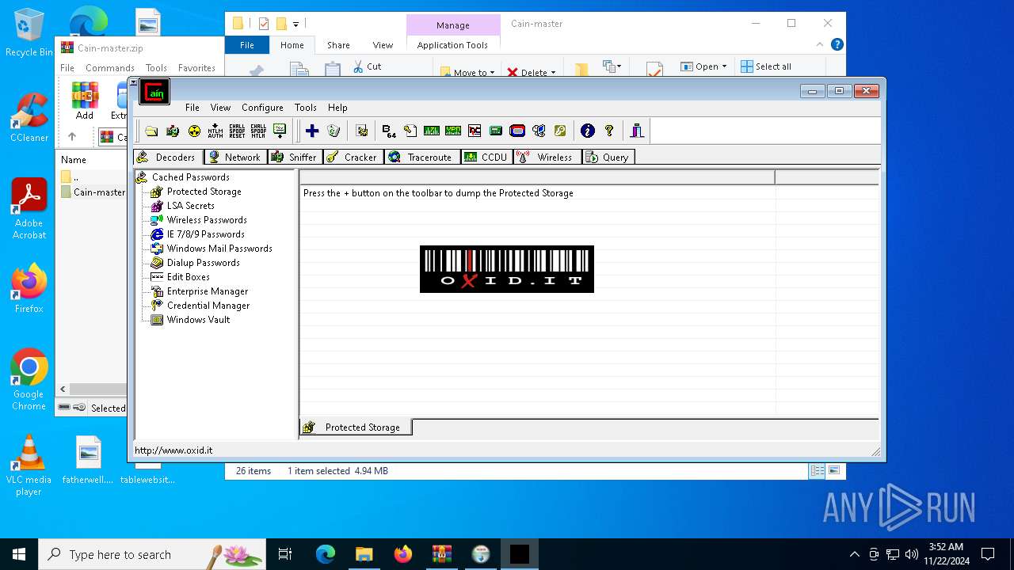Click the Windows Start button
1014x570 pixels.
[x=19, y=554]
